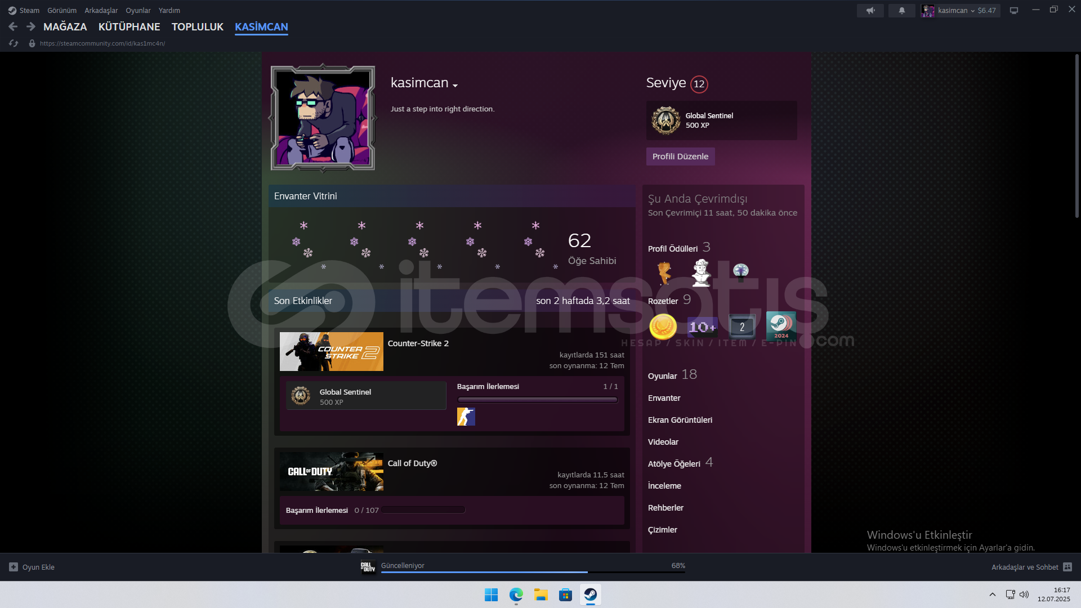Click the Call of Duty 0/107 progress bar
The image size is (1081, 608).
click(x=423, y=510)
